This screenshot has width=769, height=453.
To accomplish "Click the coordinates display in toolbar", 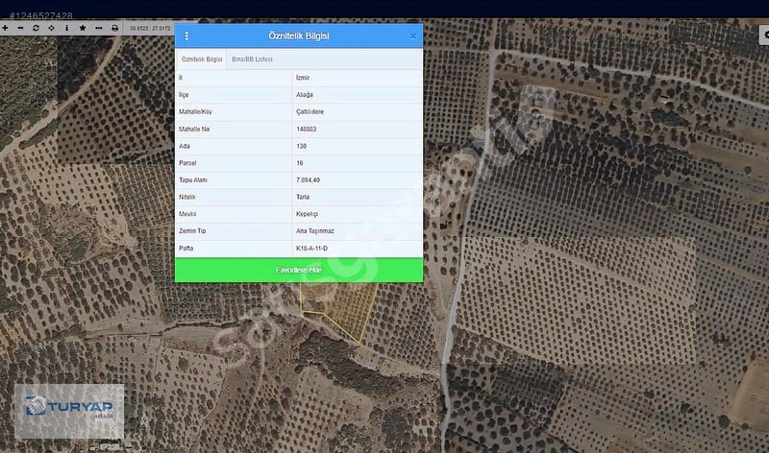I will coord(150,28).
